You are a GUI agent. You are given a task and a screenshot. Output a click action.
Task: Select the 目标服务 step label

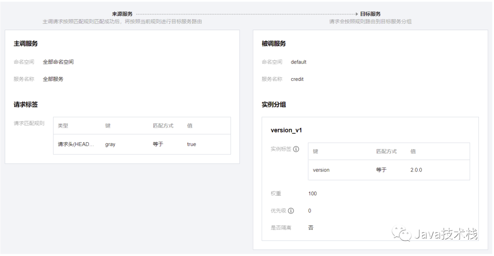370,14
